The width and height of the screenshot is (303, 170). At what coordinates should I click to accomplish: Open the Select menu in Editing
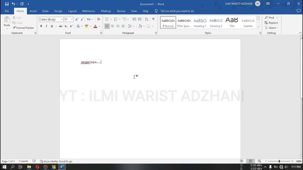(x=271, y=28)
